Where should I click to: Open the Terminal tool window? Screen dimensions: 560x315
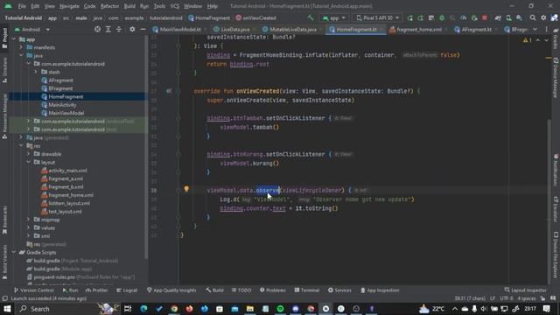pyautogui.click(x=307, y=290)
